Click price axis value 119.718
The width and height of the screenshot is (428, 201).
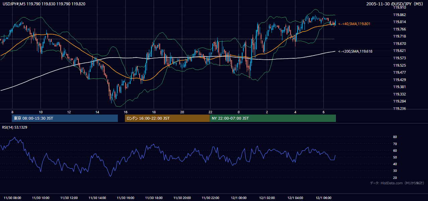399,36
